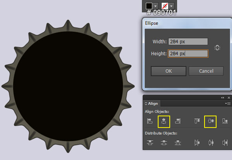The image size is (232, 160).
Task: Click Vertical Distribute Top icon
Action: pos(150,143)
